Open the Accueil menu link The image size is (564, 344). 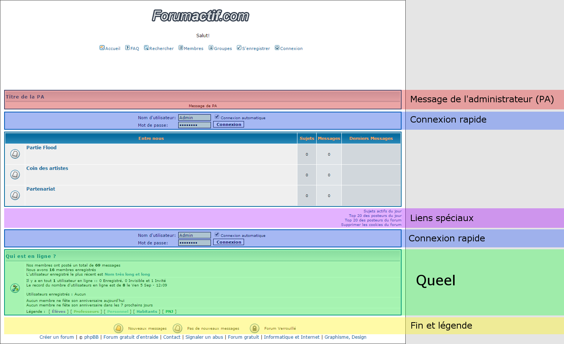(113, 48)
